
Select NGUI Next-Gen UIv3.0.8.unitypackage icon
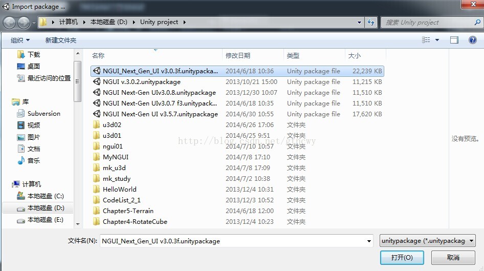click(x=97, y=92)
